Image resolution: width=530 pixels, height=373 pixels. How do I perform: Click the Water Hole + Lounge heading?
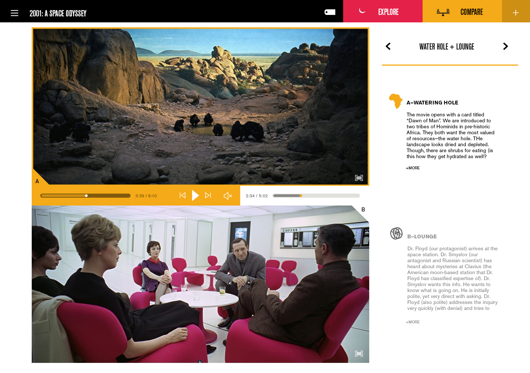(447, 47)
